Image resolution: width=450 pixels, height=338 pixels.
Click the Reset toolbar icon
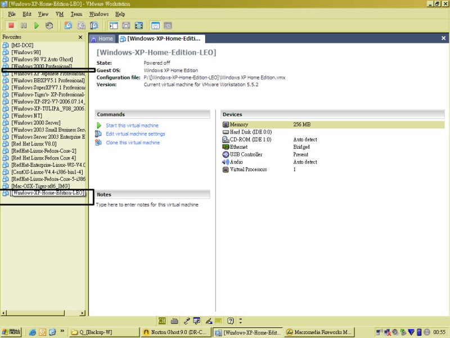coord(49,25)
